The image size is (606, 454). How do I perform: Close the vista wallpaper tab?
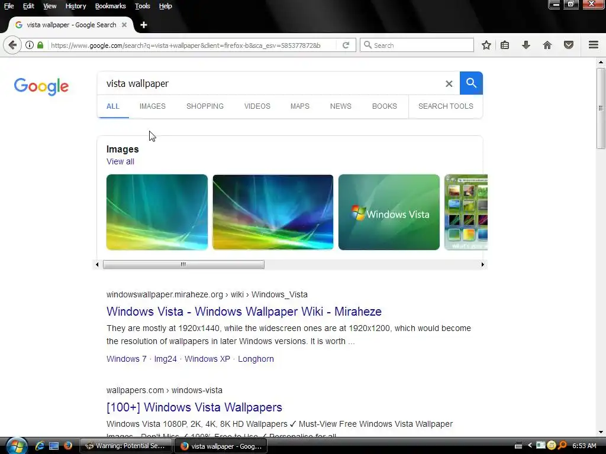pyautogui.click(x=124, y=25)
